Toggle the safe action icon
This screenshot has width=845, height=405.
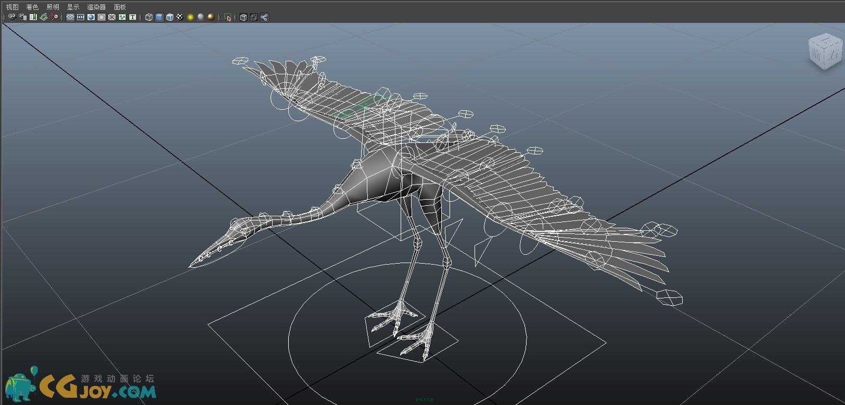[122, 17]
